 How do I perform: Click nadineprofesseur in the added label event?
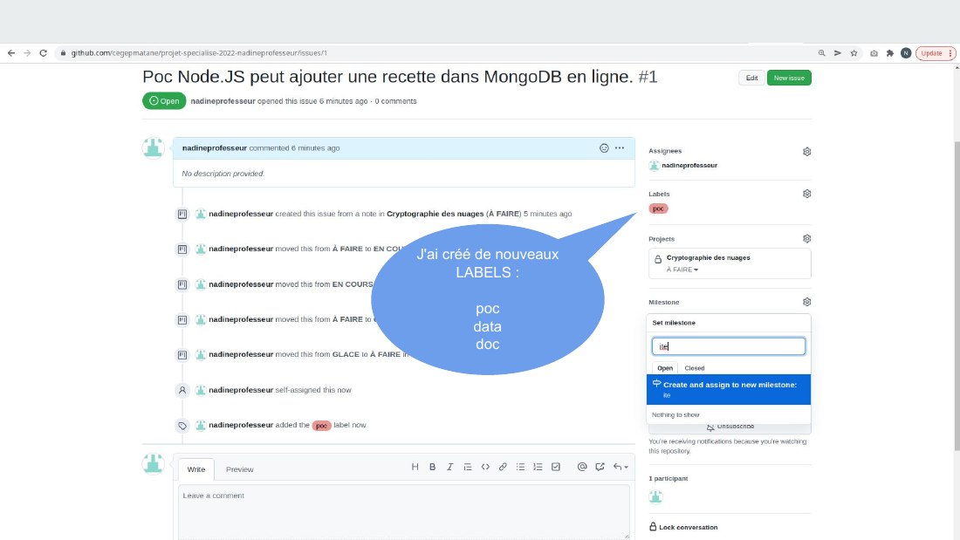(241, 425)
